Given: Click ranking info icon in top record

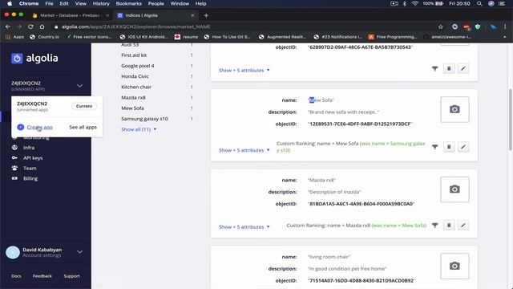Looking at the screenshot, I should 434,68.
